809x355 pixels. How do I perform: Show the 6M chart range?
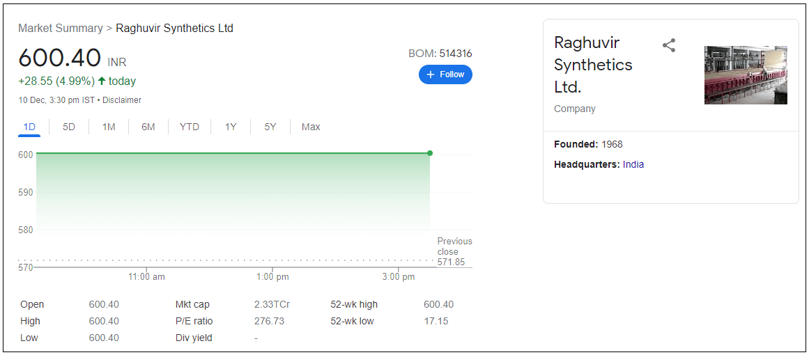pyautogui.click(x=148, y=127)
